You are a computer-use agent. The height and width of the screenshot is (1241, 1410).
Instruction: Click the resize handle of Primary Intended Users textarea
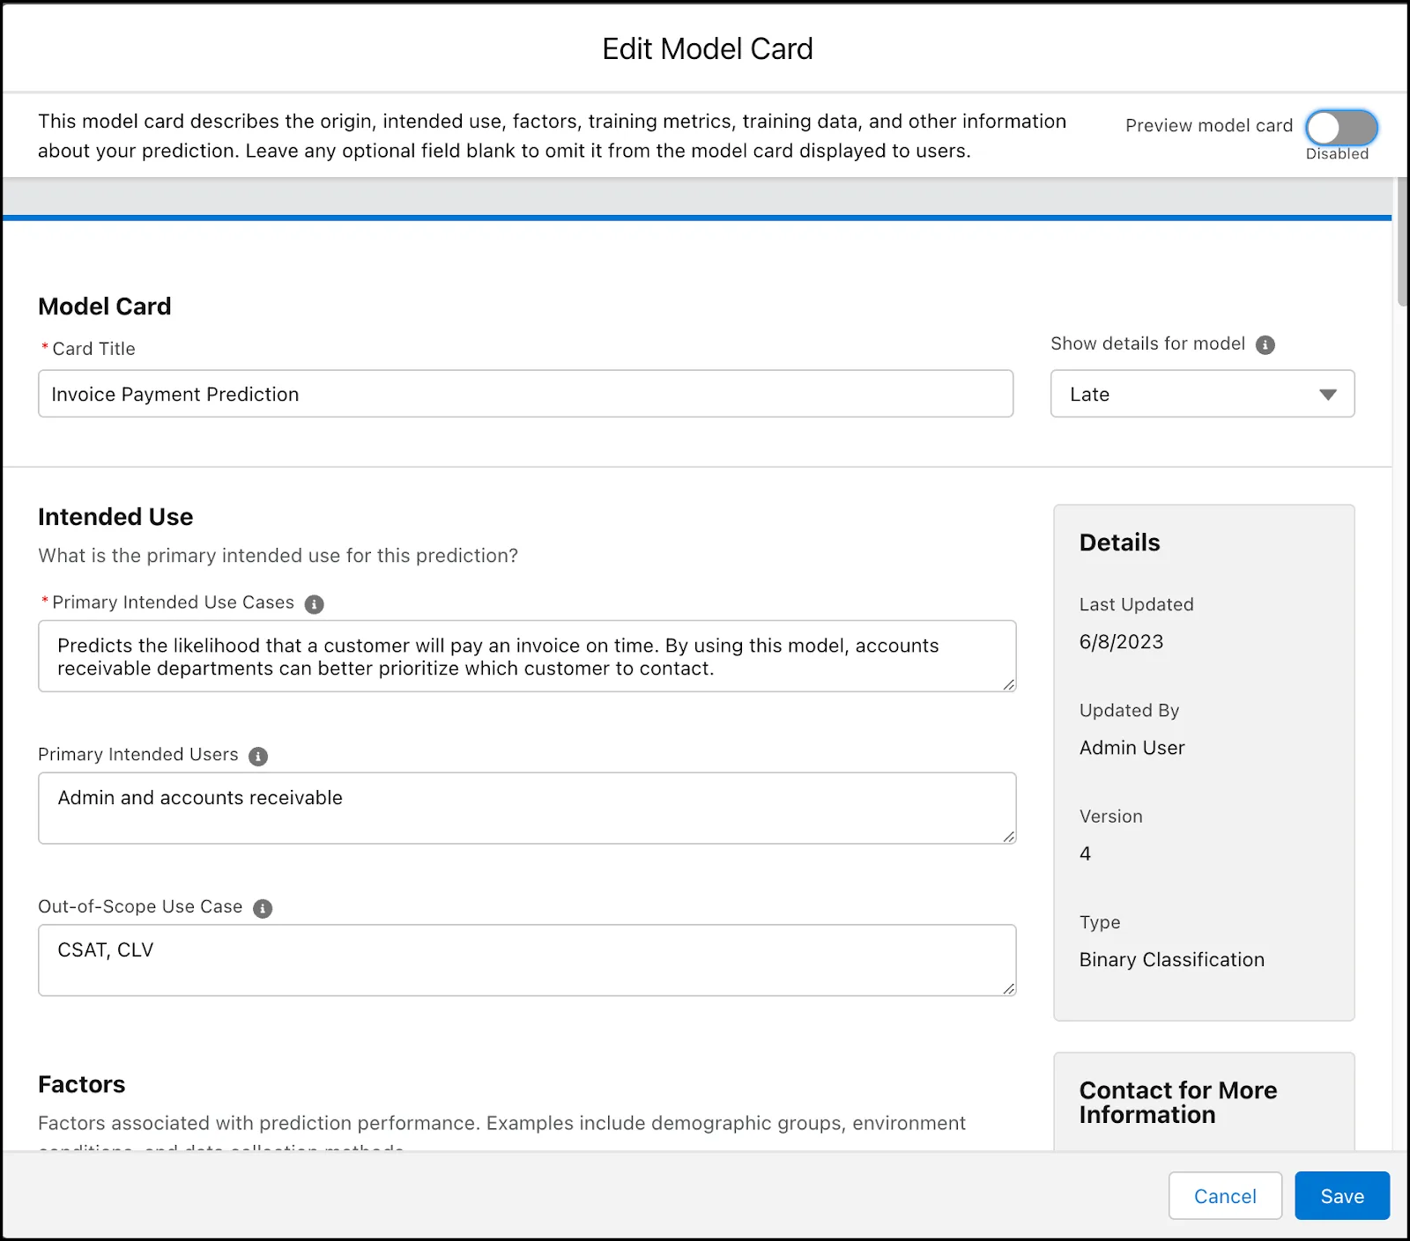pyautogui.click(x=1008, y=837)
